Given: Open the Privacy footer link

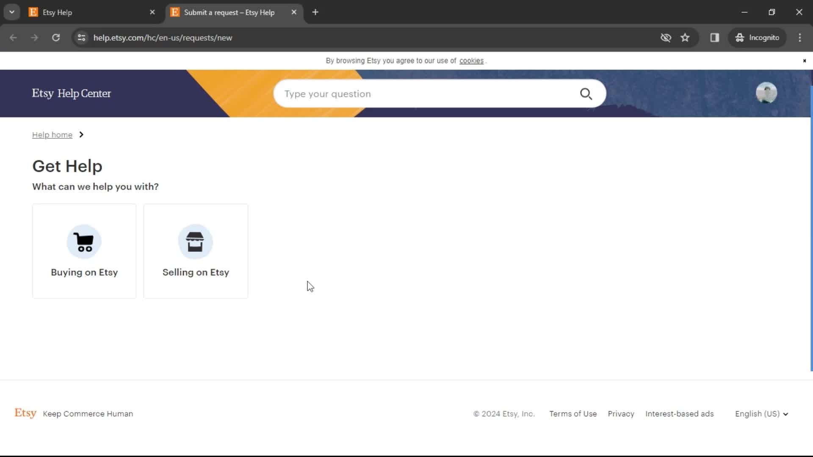Looking at the screenshot, I should tap(621, 414).
